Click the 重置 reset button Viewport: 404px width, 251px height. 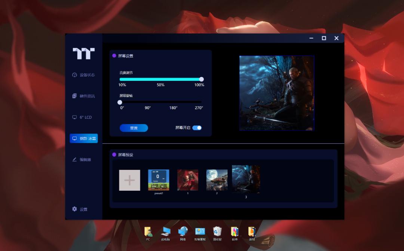134,128
